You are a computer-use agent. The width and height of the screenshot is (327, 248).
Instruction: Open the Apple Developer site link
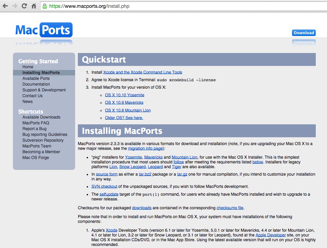click(271, 235)
